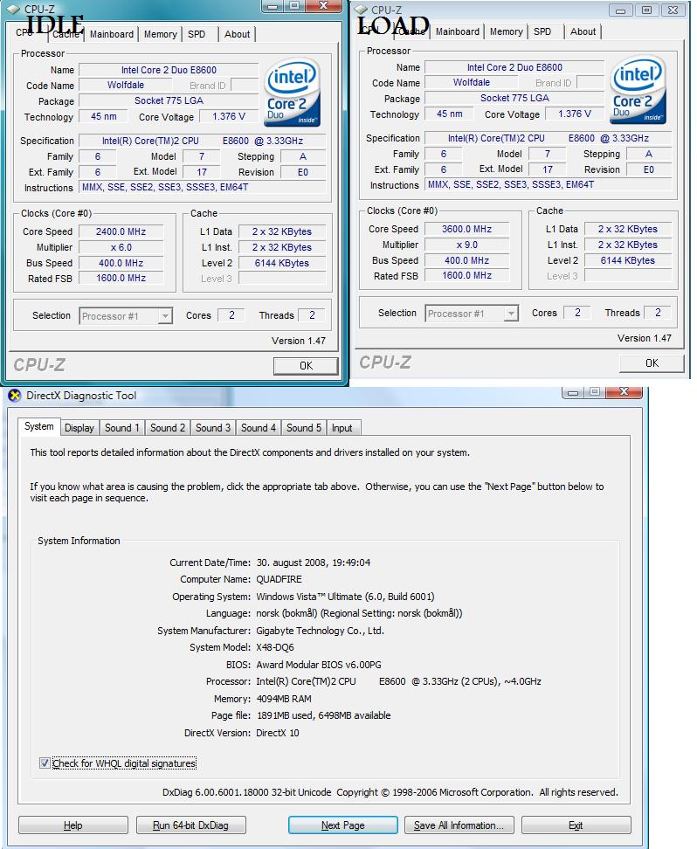Click Multiplier x 6.0 value in IDLE window
Screen dimensions: 697x849
[121, 247]
